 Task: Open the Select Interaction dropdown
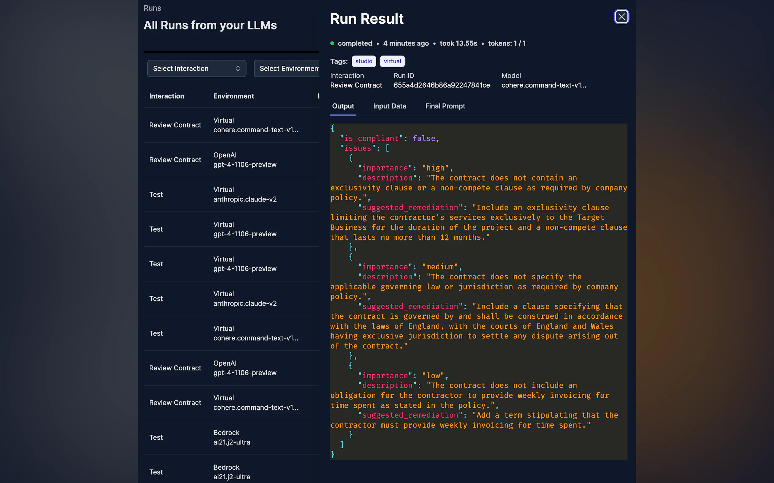click(x=192, y=68)
